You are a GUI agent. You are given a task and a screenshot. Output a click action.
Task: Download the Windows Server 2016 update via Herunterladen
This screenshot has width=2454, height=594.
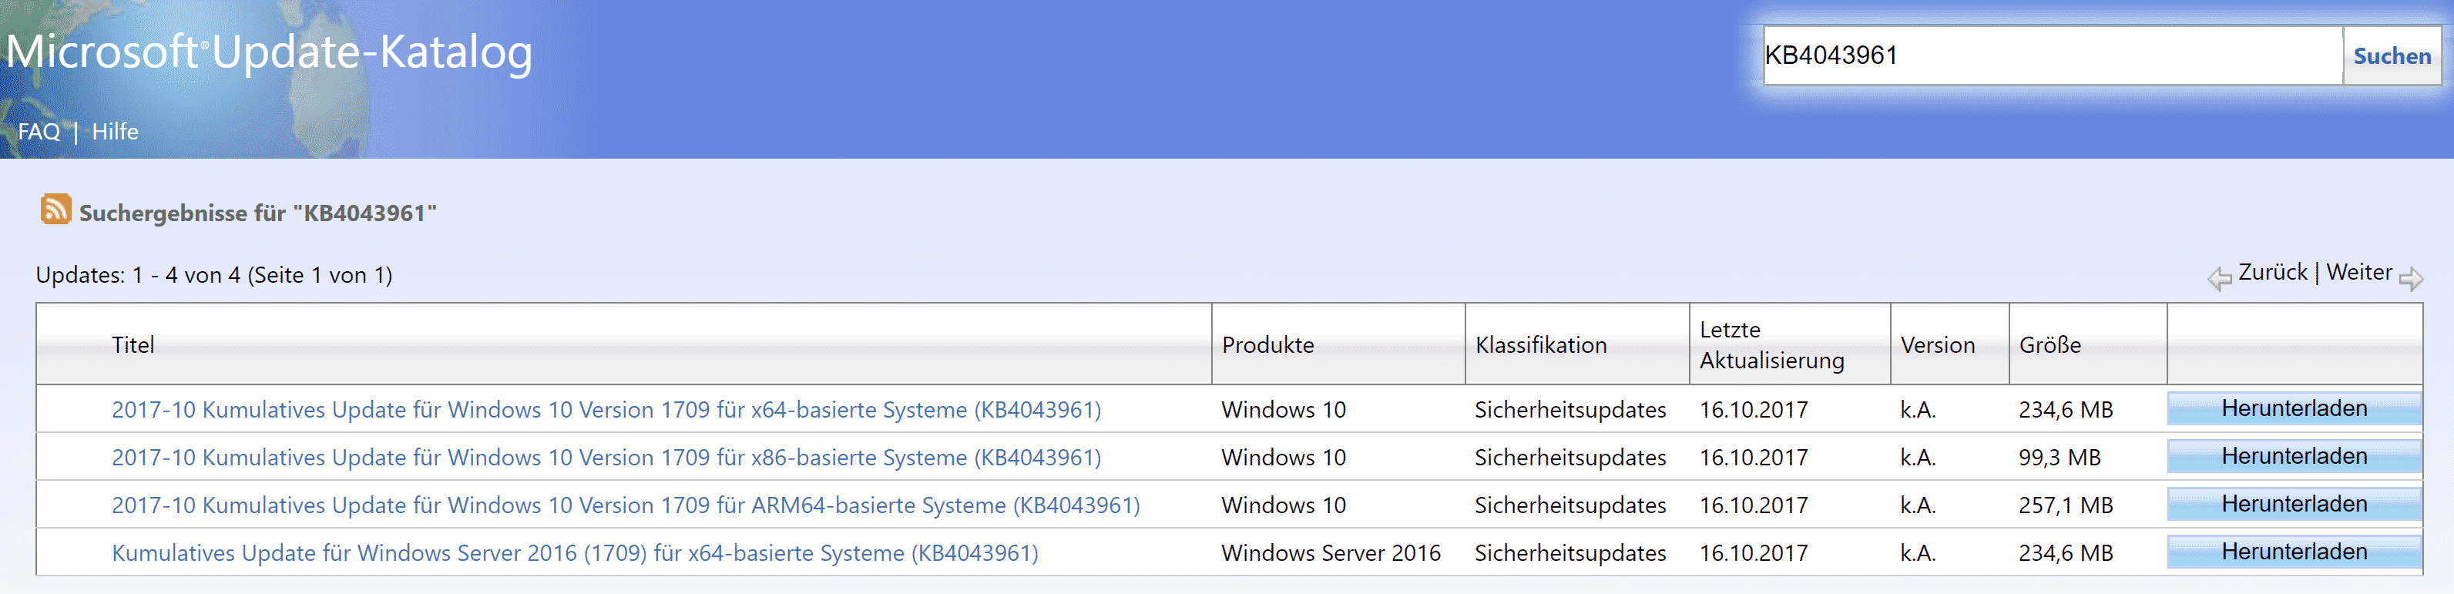point(2294,551)
